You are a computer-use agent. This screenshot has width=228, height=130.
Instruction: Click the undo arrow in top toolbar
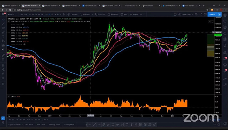click(x=141, y=14)
